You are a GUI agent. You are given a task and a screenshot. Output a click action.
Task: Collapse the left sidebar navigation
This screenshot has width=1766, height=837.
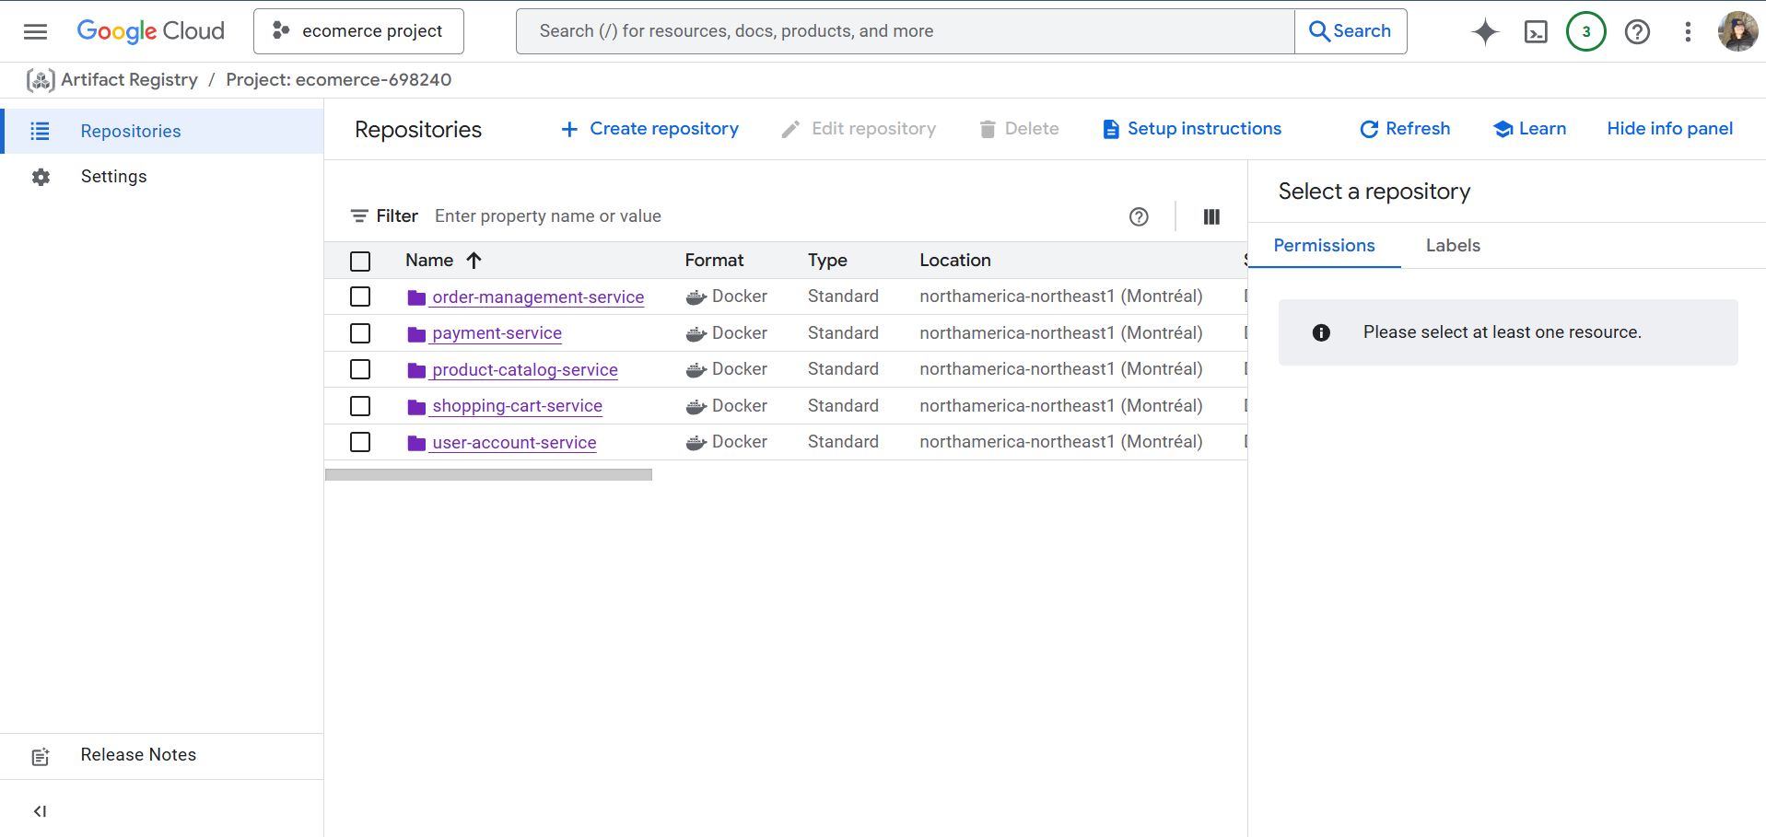[40, 811]
